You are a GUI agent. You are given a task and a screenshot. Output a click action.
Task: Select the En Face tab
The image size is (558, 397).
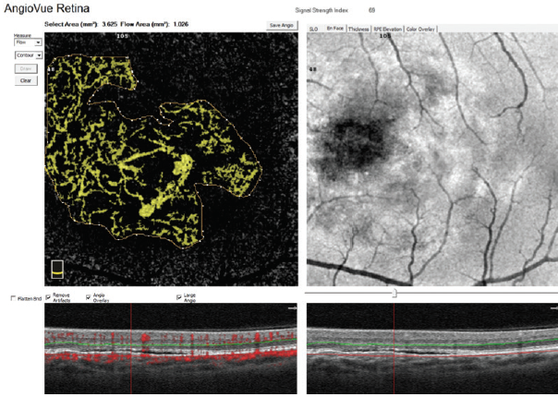(334, 29)
